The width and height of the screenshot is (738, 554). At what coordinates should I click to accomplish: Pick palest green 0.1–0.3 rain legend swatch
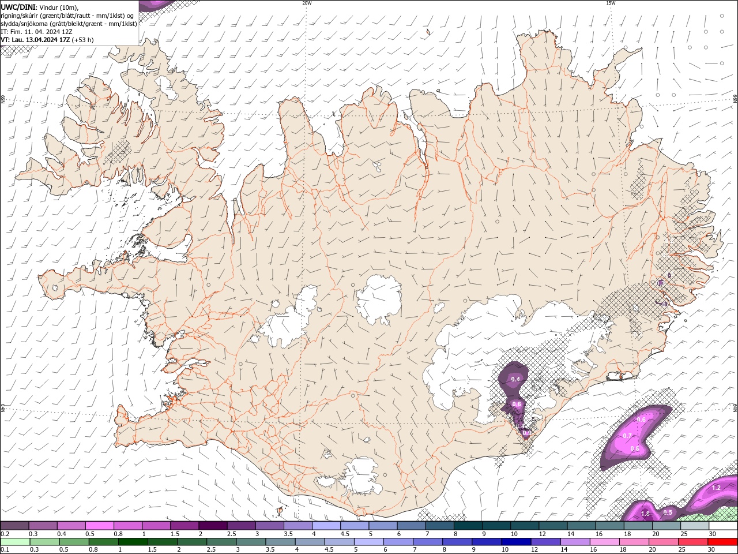click(x=16, y=542)
